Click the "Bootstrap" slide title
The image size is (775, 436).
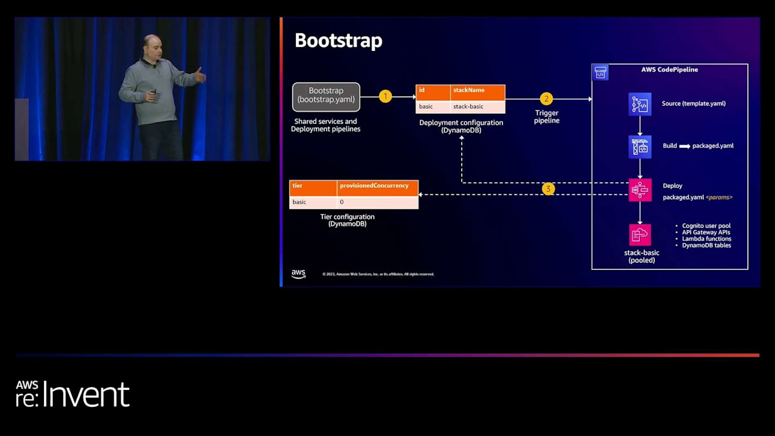click(x=338, y=41)
